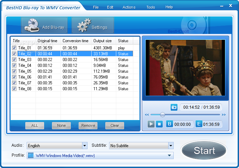Click the ALL button to select every title
This screenshot has height=168, width=239.
35,125
